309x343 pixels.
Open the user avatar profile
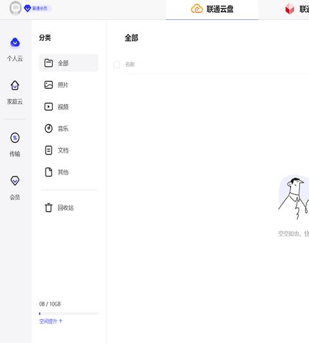tap(15, 8)
